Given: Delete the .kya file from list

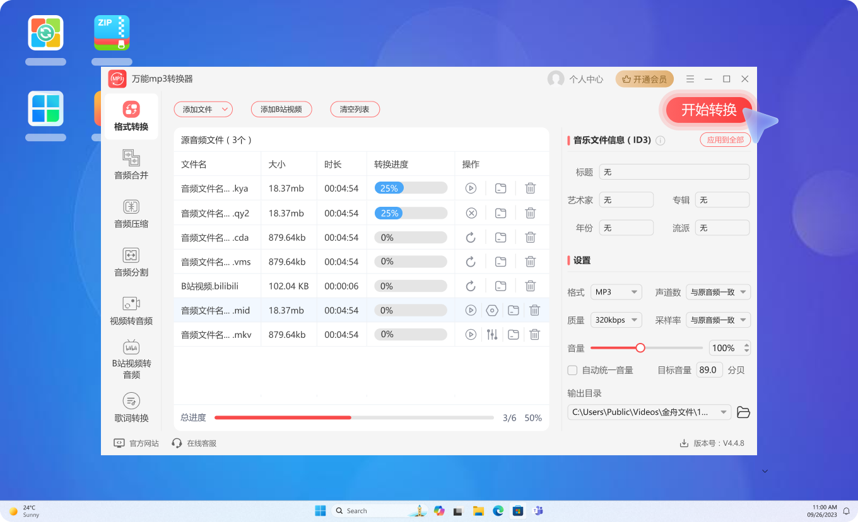Looking at the screenshot, I should point(531,188).
